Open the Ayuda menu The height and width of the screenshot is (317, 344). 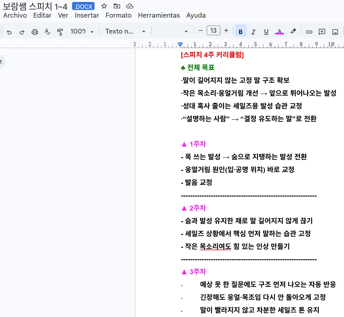pos(196,15)
